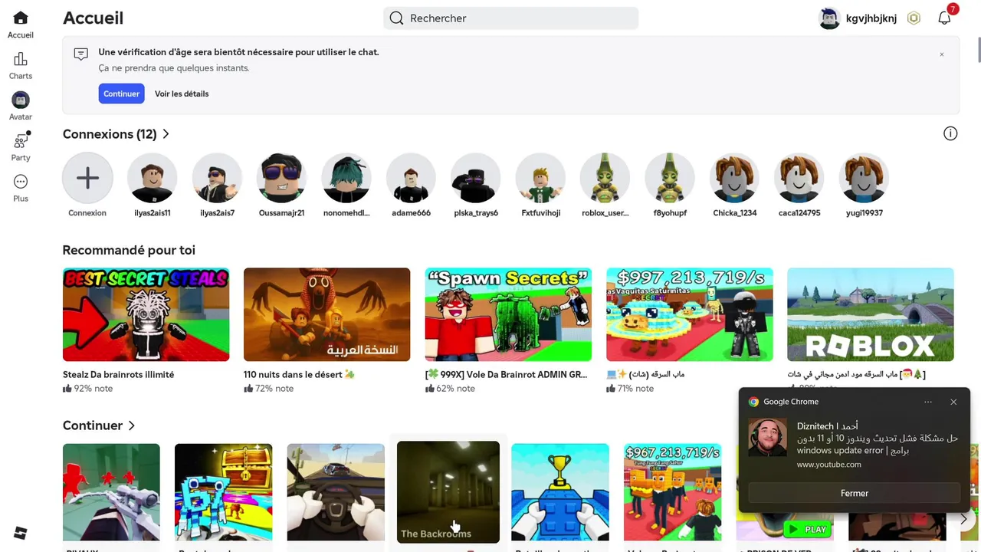
Task: Open adame666 avatar
Action: click(x=411, y=178)
